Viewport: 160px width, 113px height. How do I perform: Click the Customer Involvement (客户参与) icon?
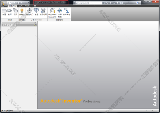click(x=66, y=12)
